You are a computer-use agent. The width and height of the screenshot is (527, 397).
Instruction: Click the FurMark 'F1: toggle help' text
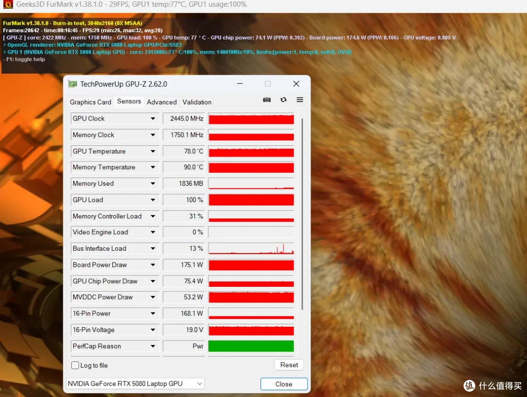[24, 60]
